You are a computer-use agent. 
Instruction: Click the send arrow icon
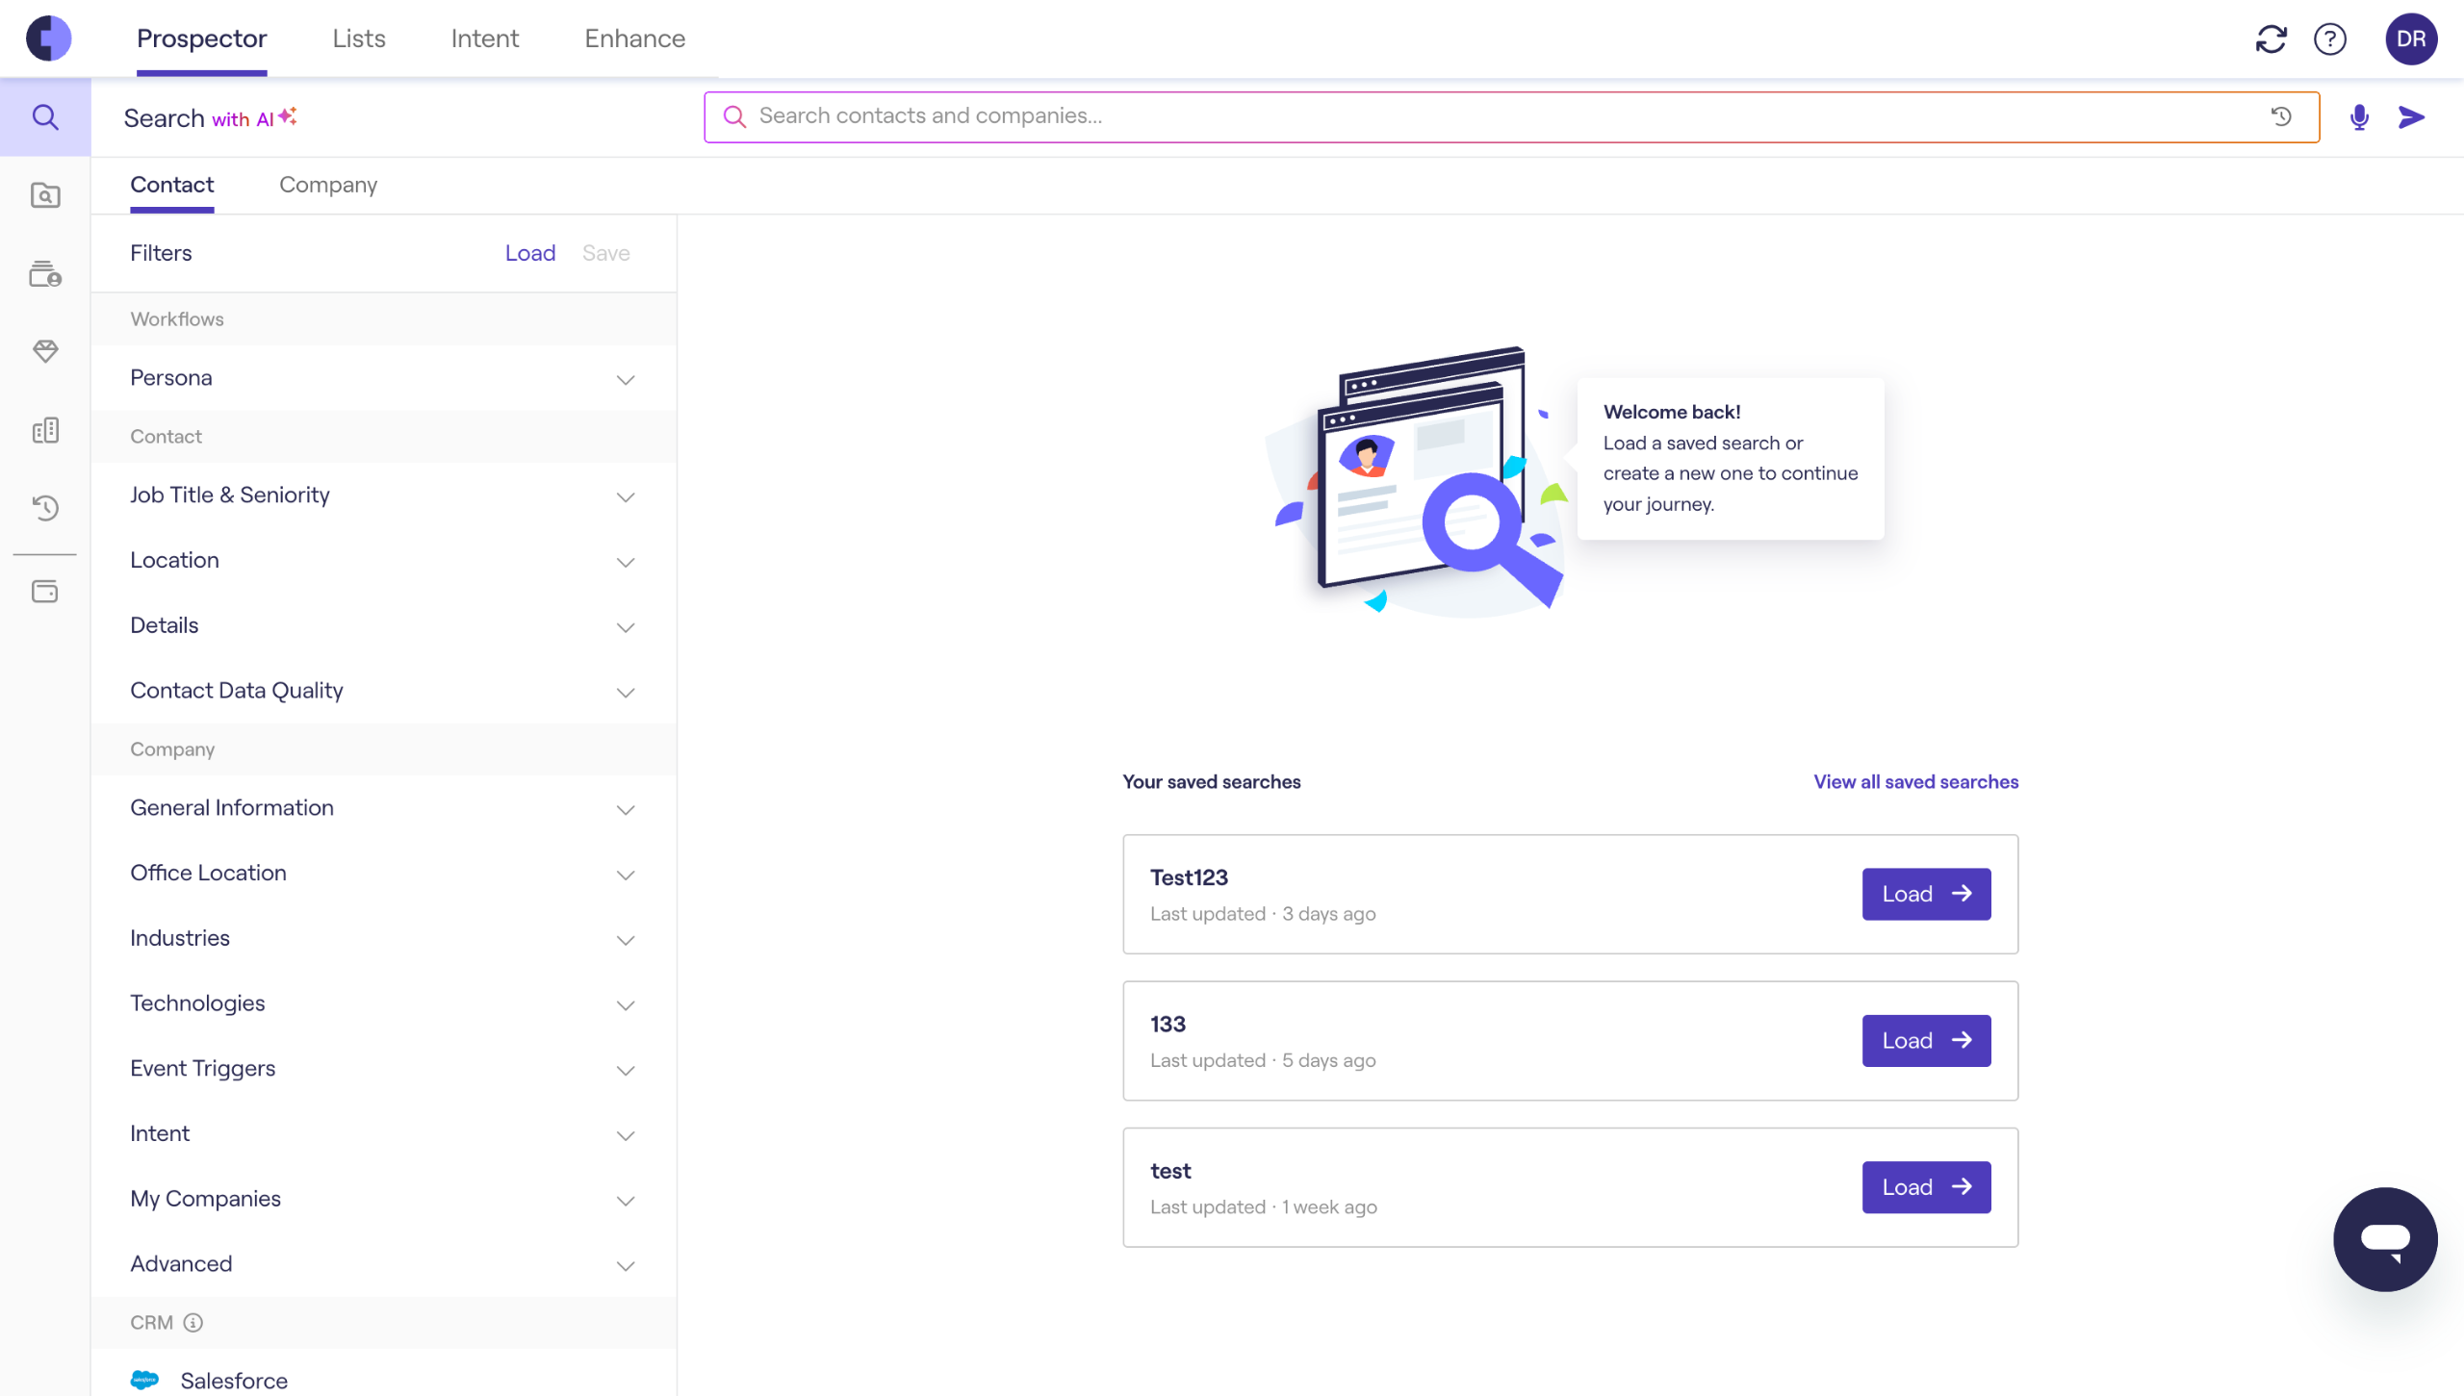tap(2411, 117)
